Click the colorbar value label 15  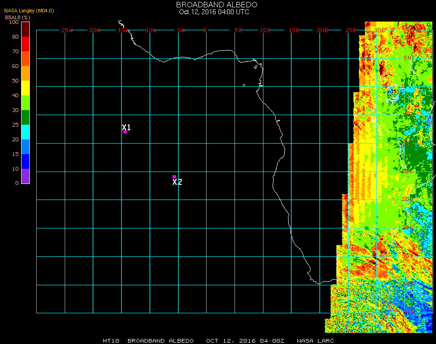(15, 154)
